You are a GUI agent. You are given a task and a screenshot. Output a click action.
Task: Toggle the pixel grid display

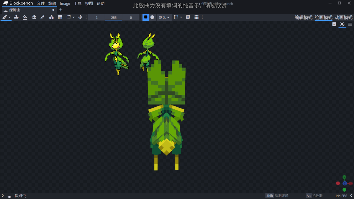click(x=196, y=17)
